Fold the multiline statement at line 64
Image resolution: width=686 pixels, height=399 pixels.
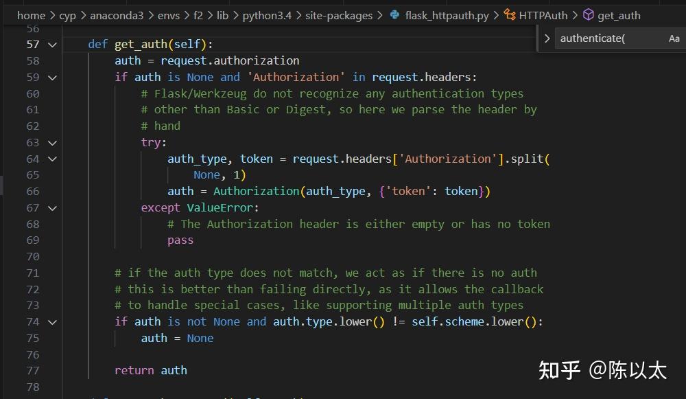(51, 159)
